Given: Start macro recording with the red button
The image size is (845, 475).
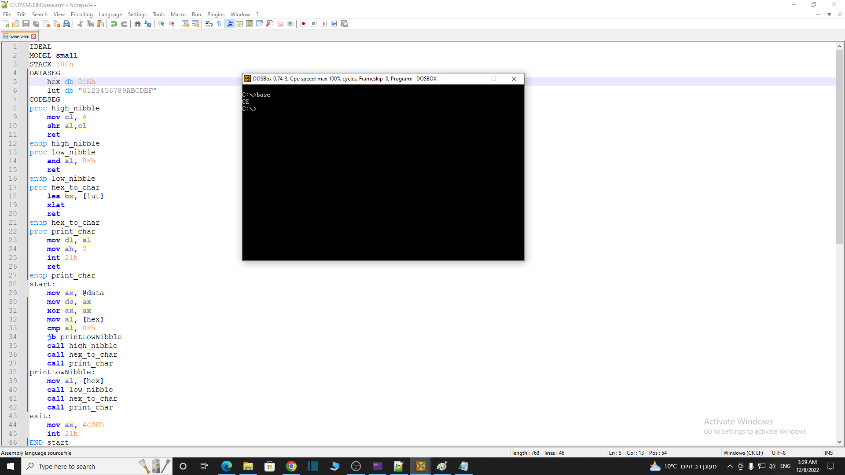Looking at the screenshot, I should (x=303, y=24).
